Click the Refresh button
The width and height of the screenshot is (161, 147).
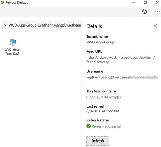tap(98, 141)
